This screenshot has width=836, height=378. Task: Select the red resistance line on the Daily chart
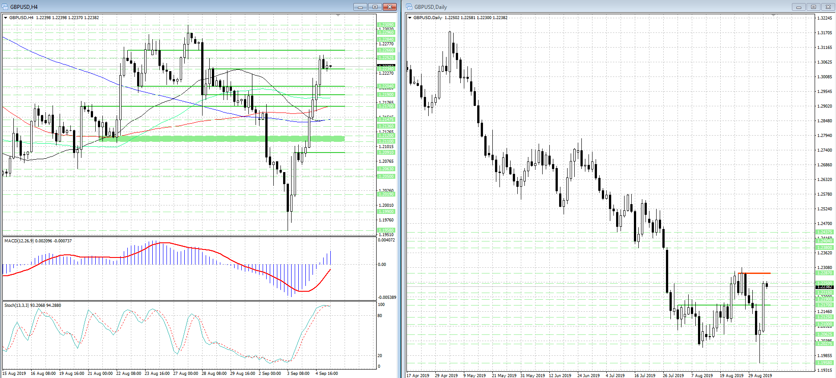[x=754, y=273]
